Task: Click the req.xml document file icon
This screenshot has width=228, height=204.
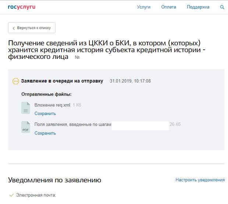Action: 26,108
